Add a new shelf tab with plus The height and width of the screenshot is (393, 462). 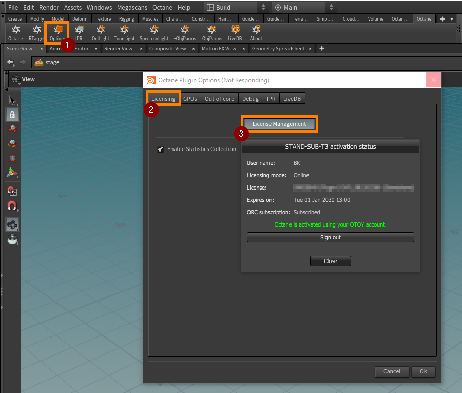click(x=442, y=19)
